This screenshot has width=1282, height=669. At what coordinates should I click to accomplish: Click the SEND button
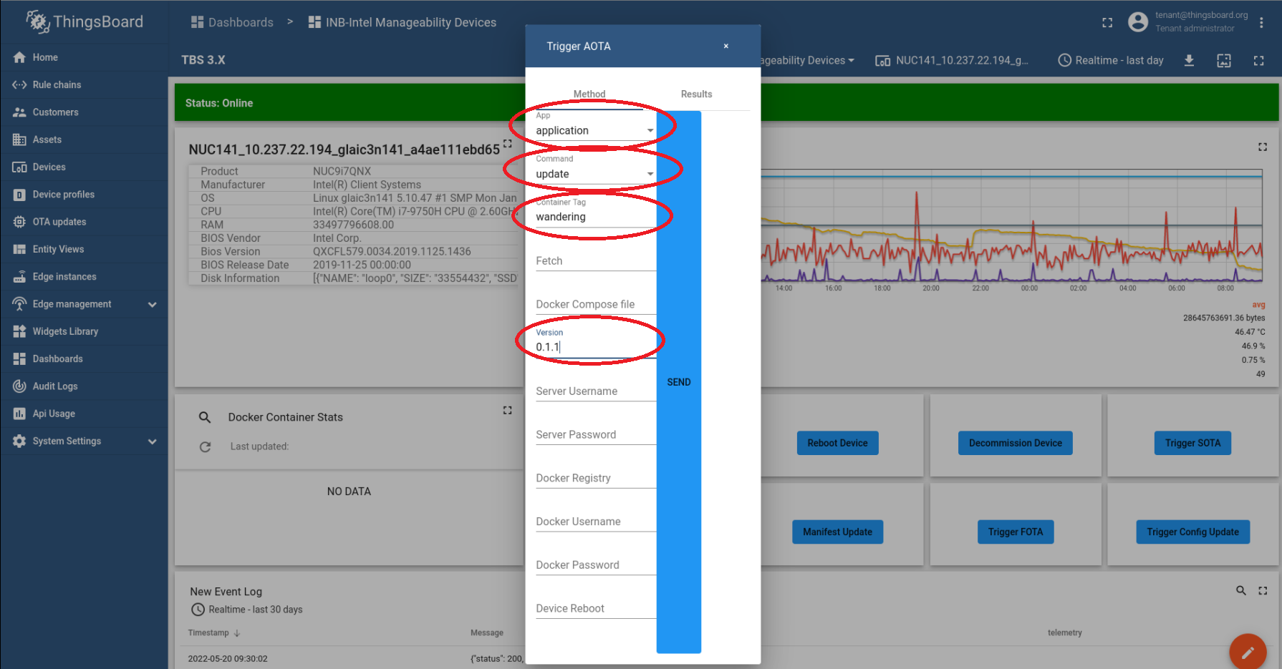[x=678, y=382]
